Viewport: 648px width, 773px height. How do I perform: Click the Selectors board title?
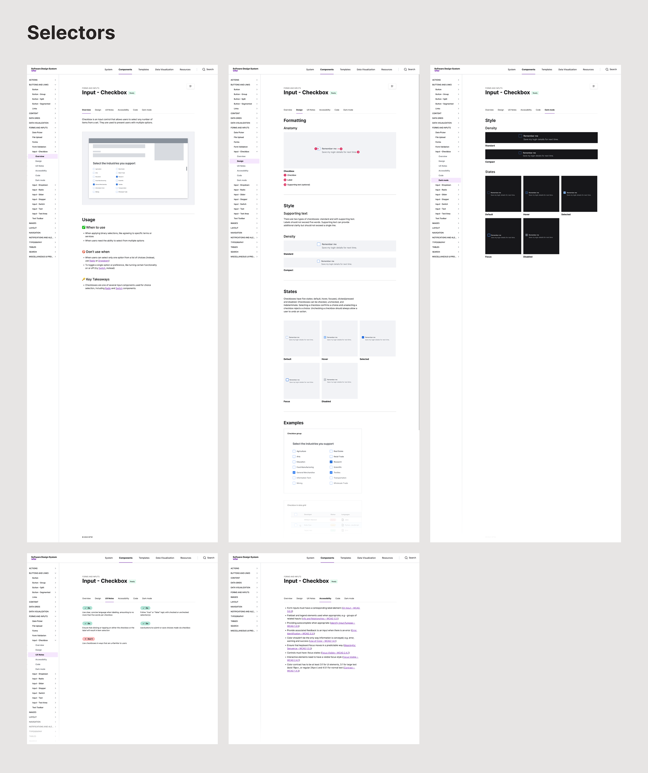pos(71,32)
